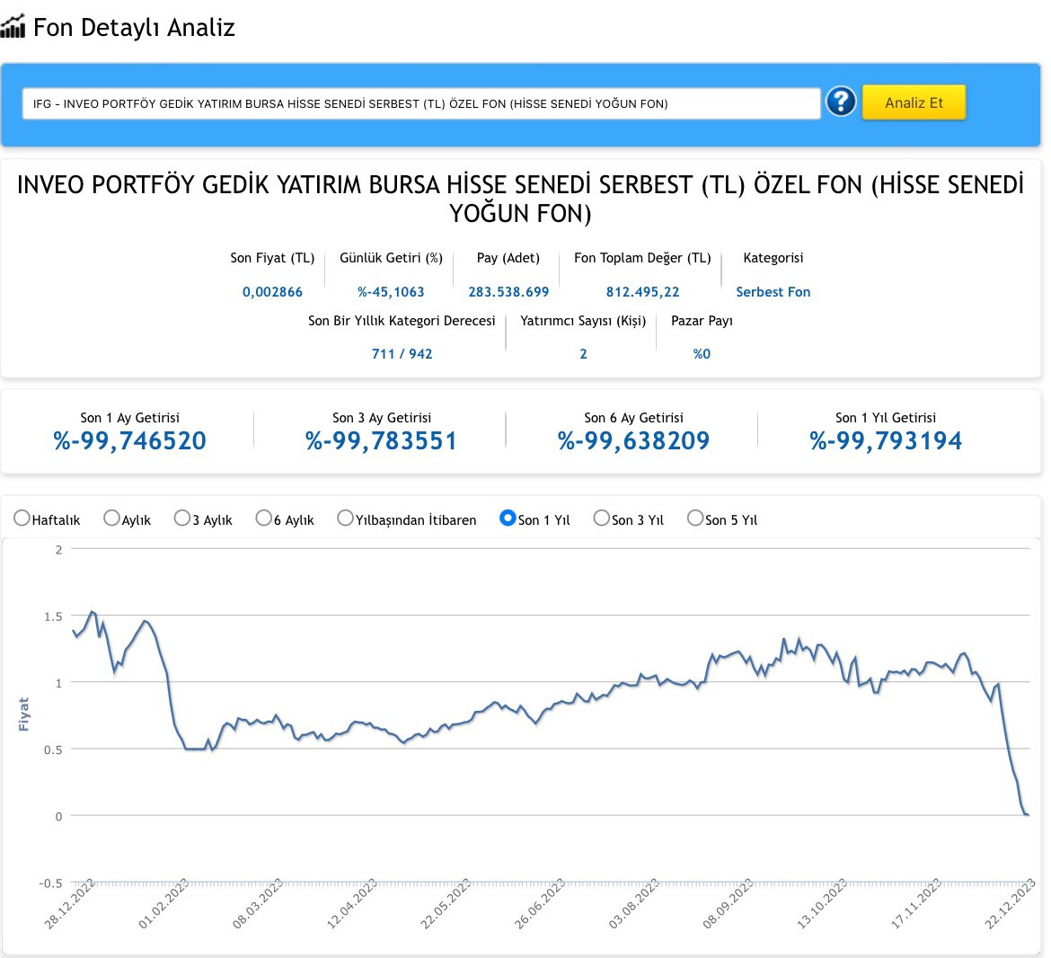Select Yılbaşından İtibaren radio button
Image resolution: width=1051 pixels, height=958 pixels.
click(345, 519)
